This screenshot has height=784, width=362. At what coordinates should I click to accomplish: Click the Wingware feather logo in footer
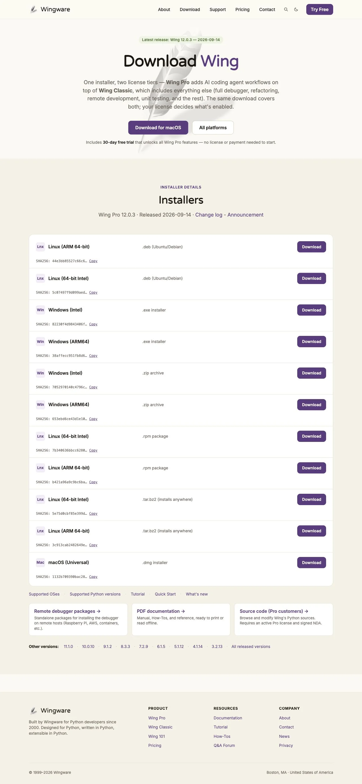click(34, 710)
